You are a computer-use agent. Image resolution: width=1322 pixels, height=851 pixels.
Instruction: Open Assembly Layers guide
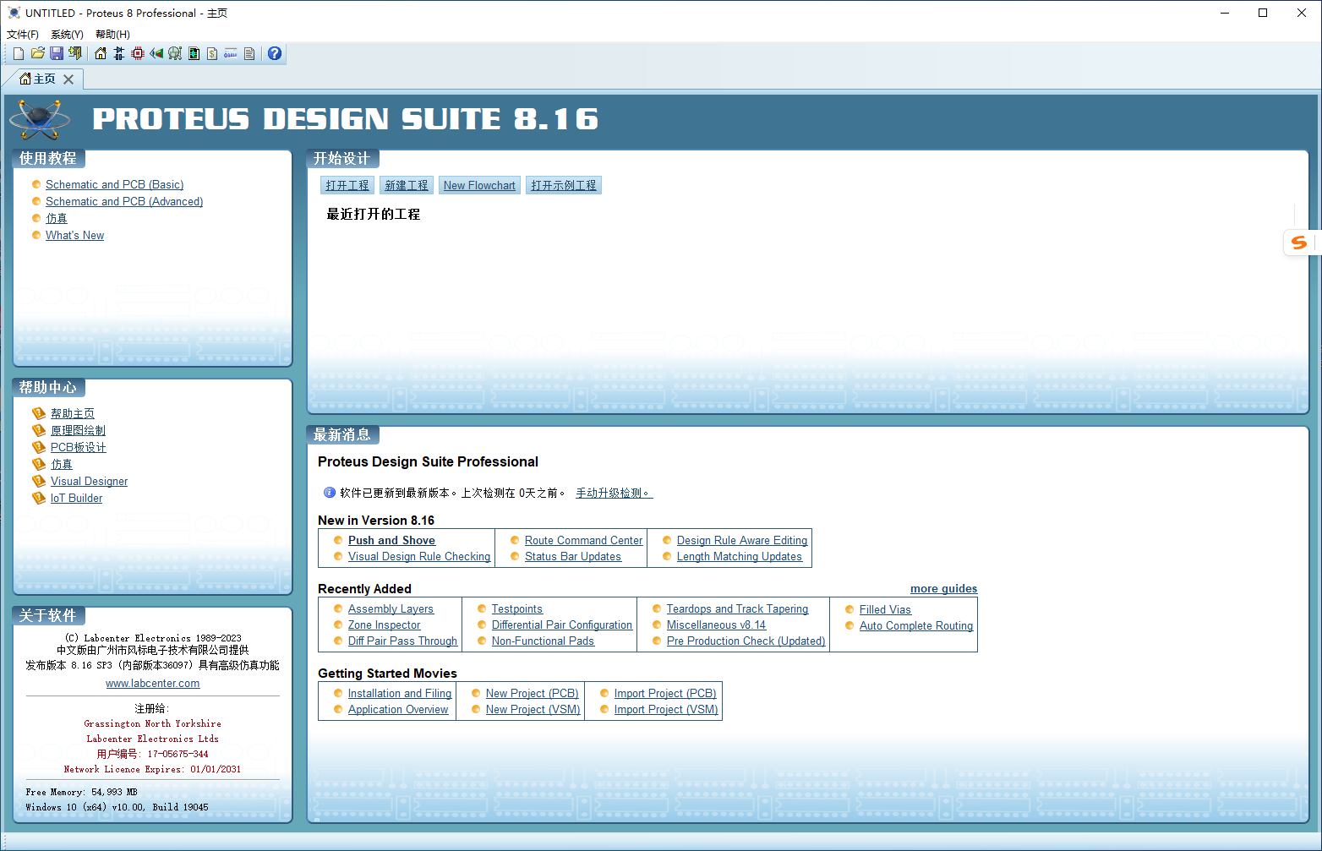pyautogui.click(x=391, y=609)
